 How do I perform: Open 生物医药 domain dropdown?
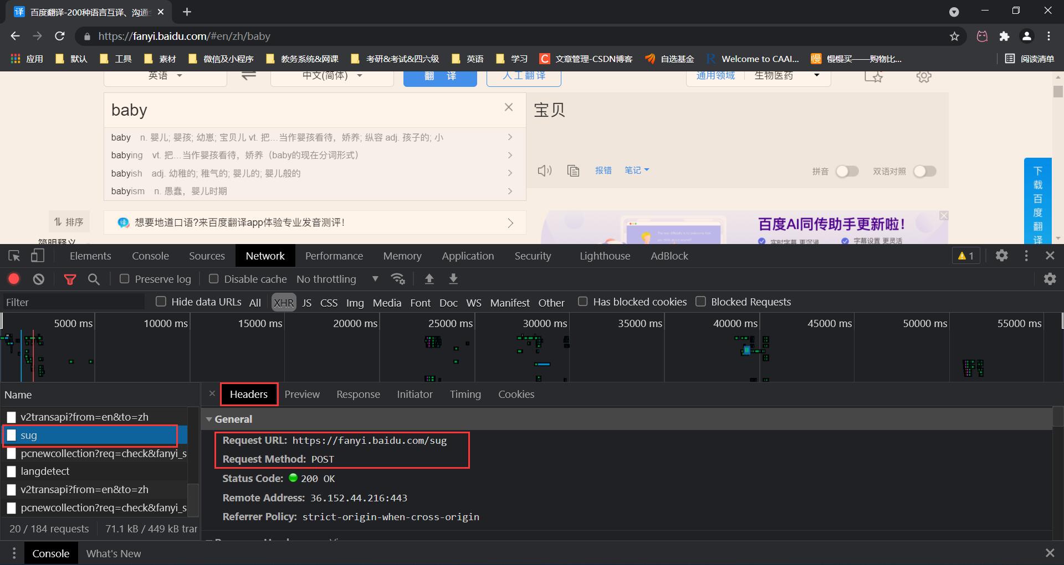pos(787,76)
